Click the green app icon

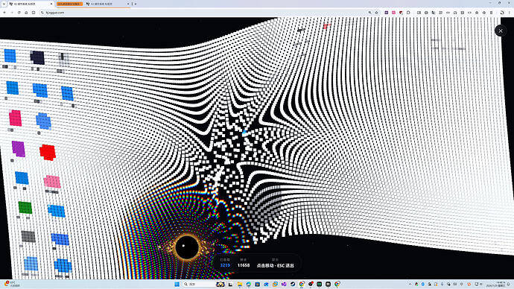coord(25,208)
